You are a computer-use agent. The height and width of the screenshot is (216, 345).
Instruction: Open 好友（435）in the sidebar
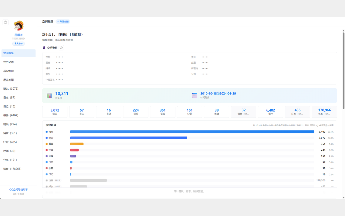[x=18, y=142]
